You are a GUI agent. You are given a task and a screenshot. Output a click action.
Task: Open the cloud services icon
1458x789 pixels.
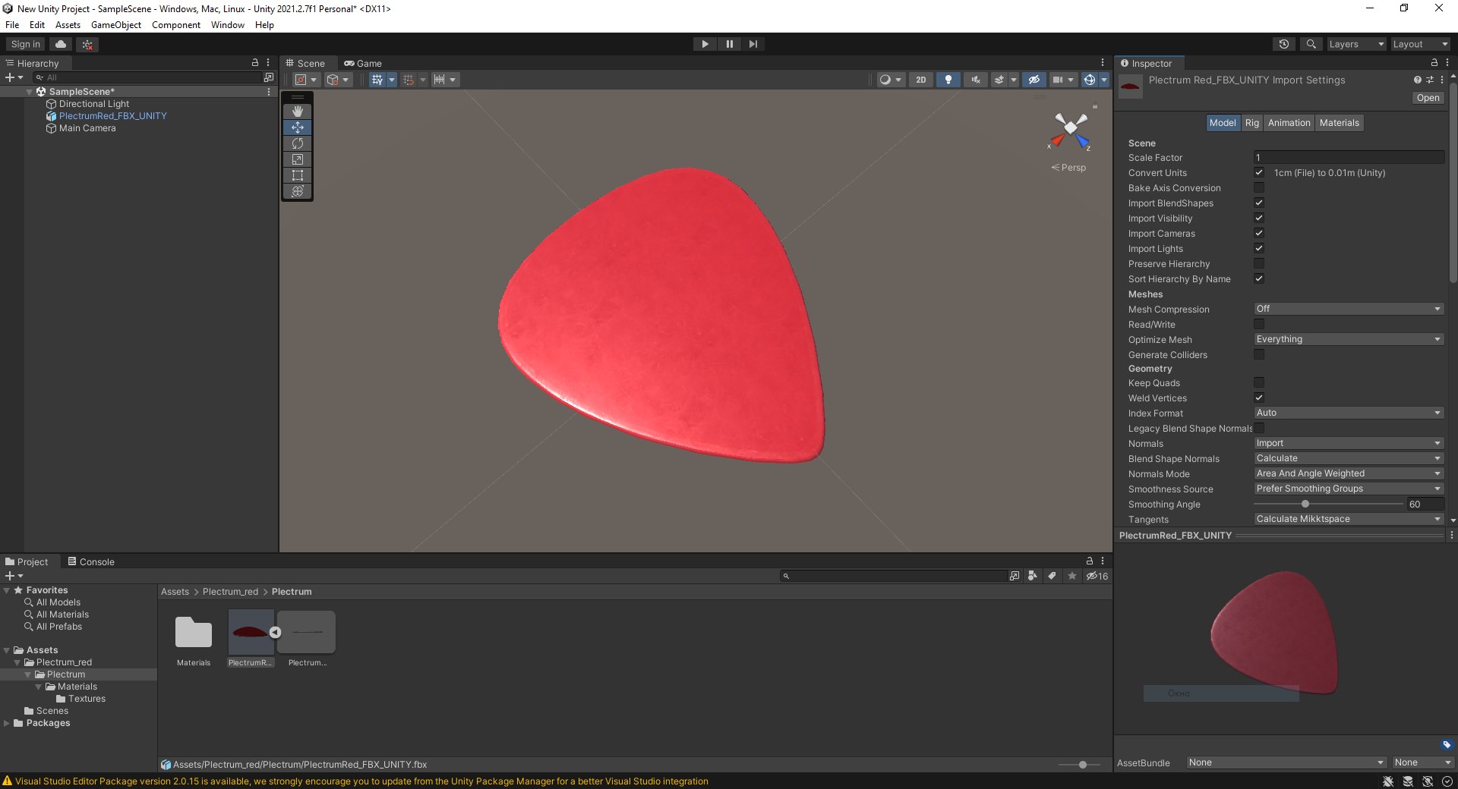coord(61,44)
